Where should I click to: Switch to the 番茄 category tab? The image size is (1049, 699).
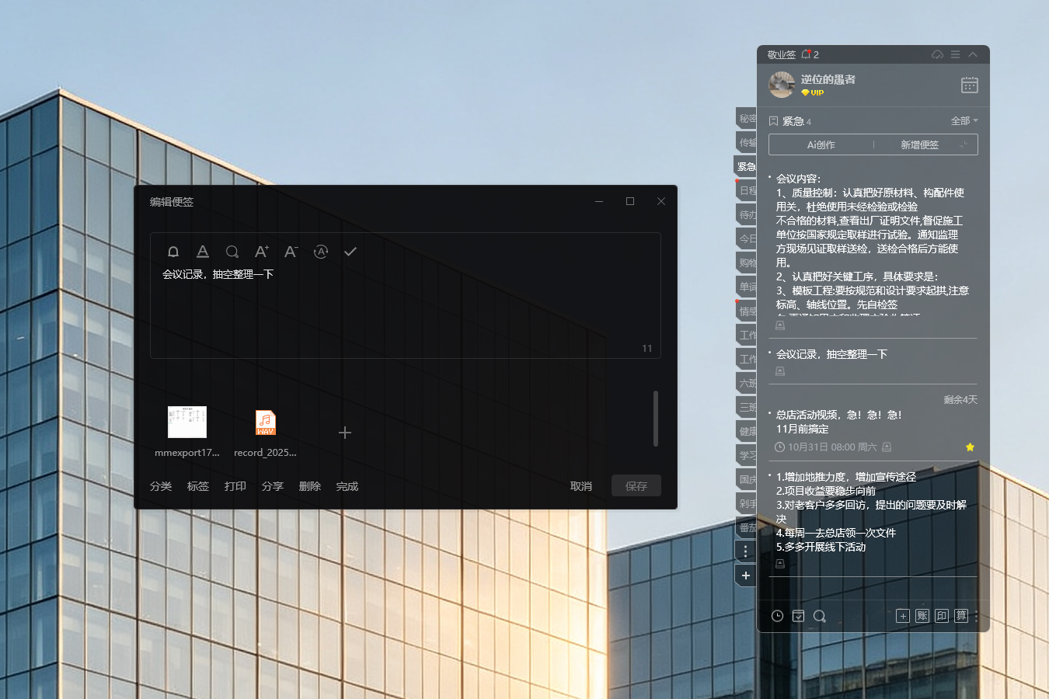(747, 527)
